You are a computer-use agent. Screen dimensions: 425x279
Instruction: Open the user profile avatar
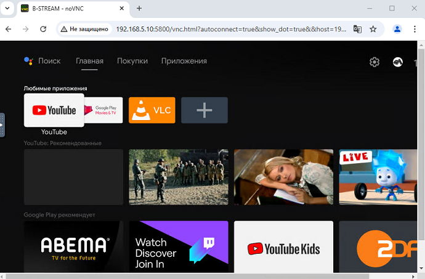[398, 62]
